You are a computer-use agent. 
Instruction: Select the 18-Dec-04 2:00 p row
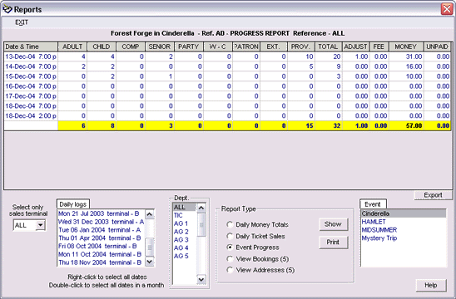coord(227,115)
